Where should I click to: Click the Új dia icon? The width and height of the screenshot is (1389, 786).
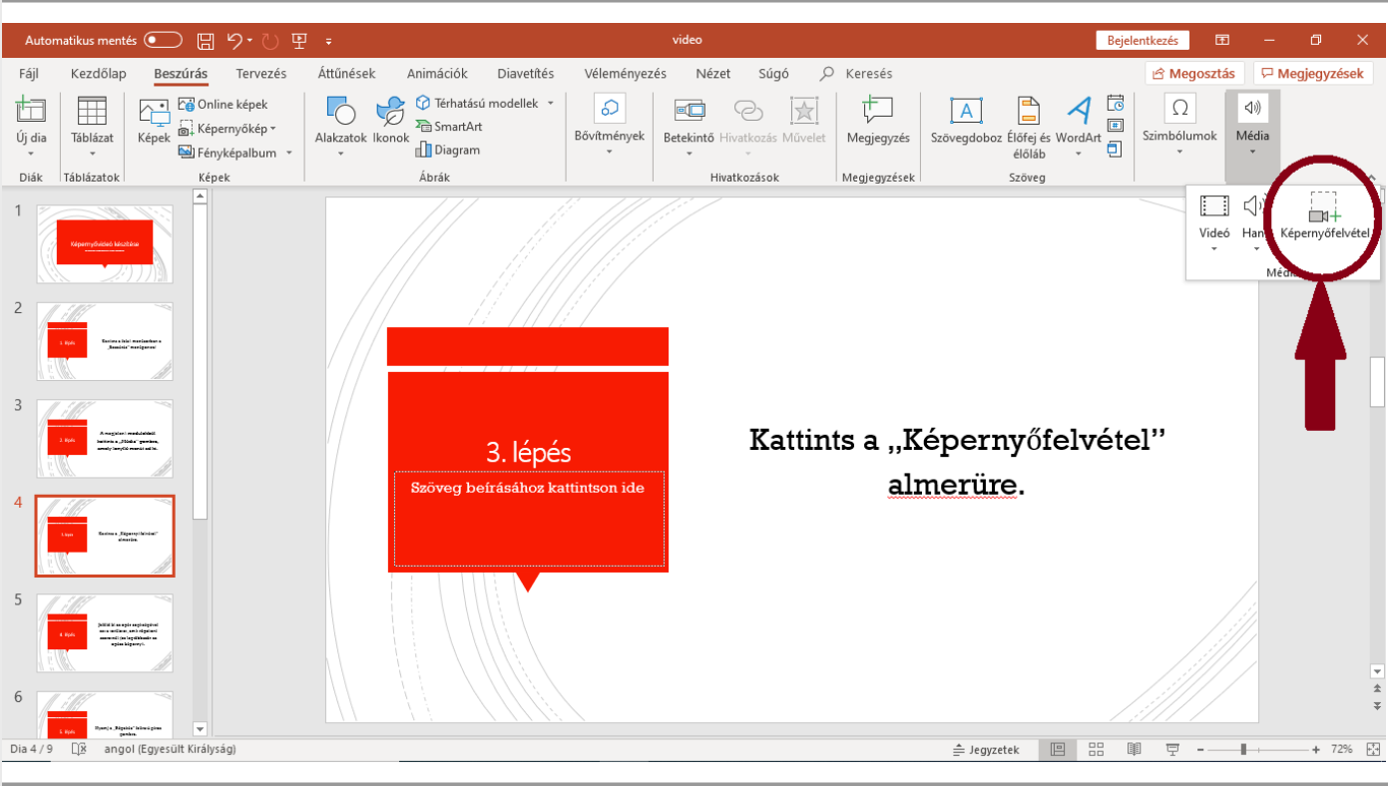click(31, 112)
